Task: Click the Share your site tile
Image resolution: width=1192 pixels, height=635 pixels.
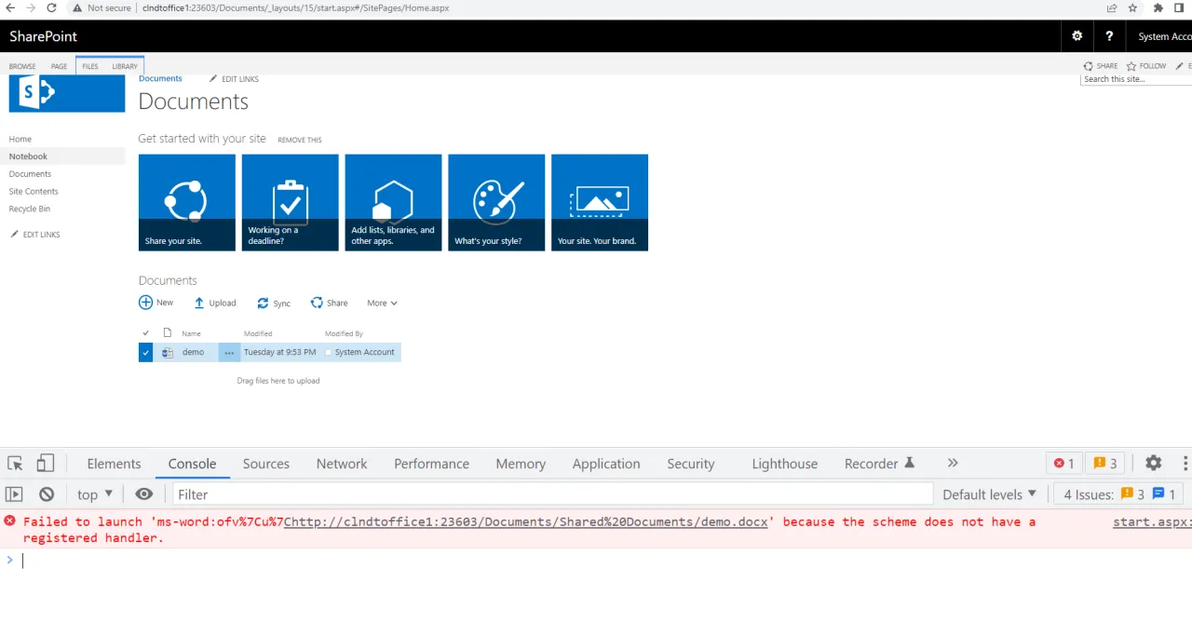Action: pyautogui.click(x=187, y=202)
